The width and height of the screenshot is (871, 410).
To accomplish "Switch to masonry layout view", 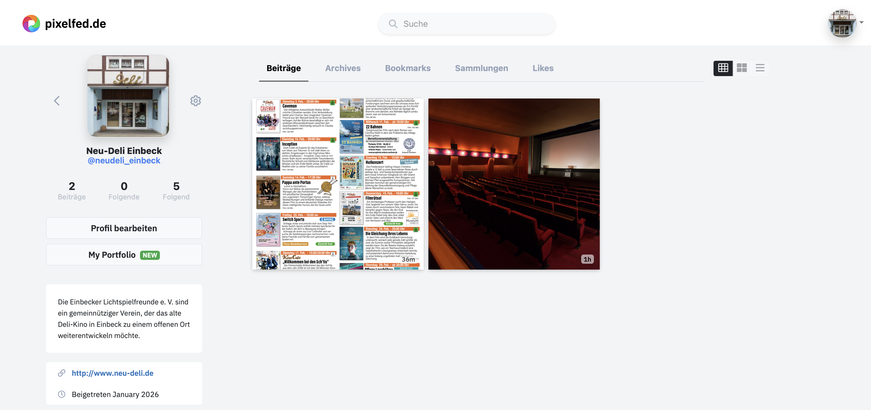I will (x=742, y=68).
